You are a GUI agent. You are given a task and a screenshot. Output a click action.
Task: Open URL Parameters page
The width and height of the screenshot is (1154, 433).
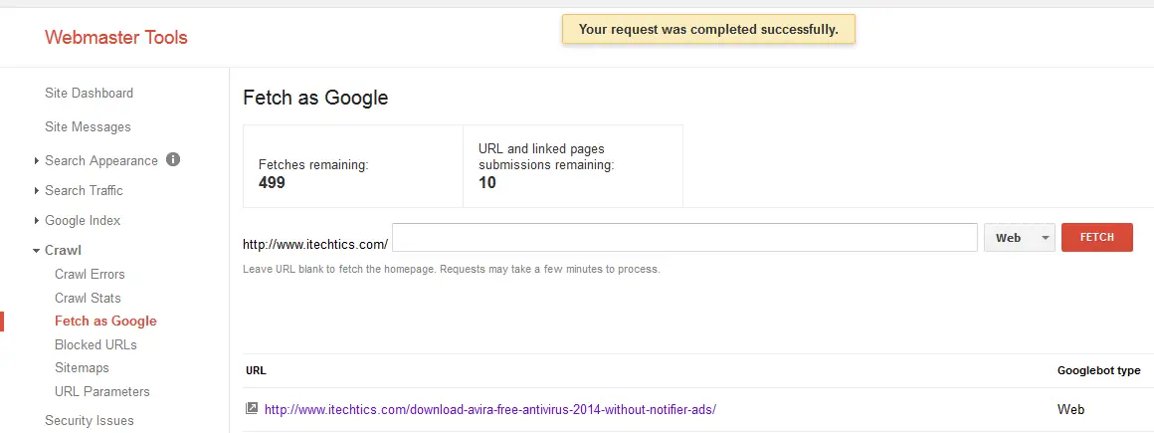tap(102, 391)
